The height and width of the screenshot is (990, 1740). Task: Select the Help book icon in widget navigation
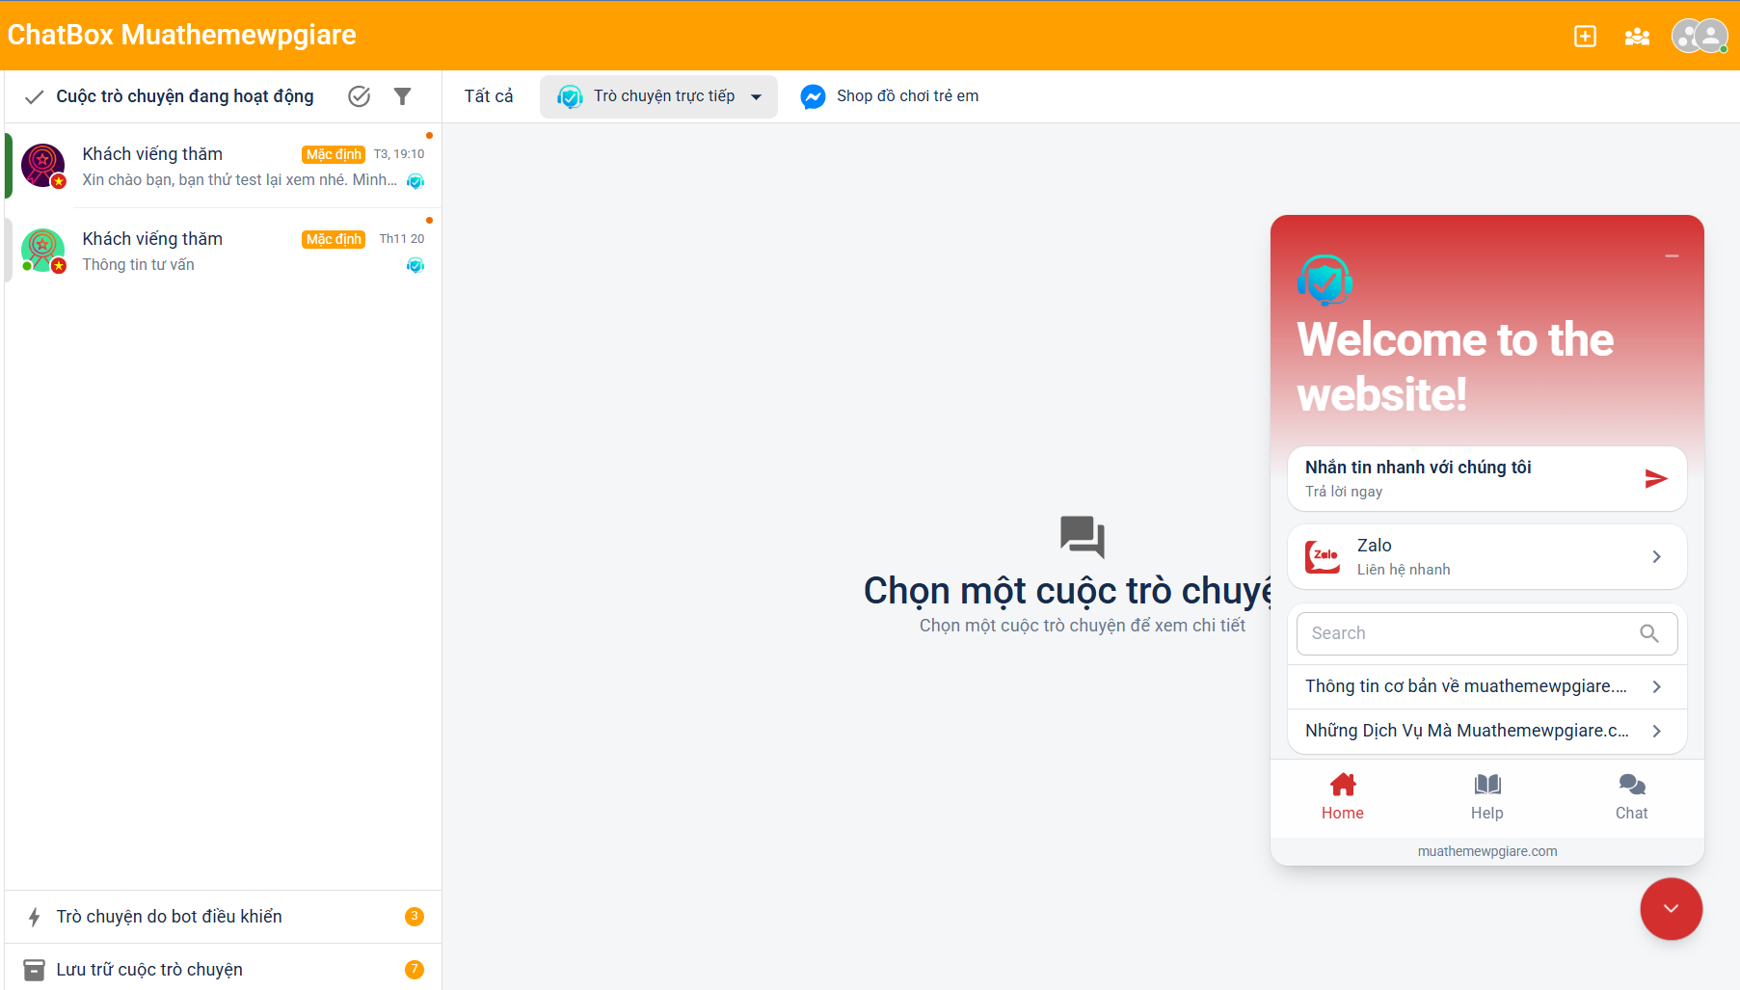tap(1486, 795)
